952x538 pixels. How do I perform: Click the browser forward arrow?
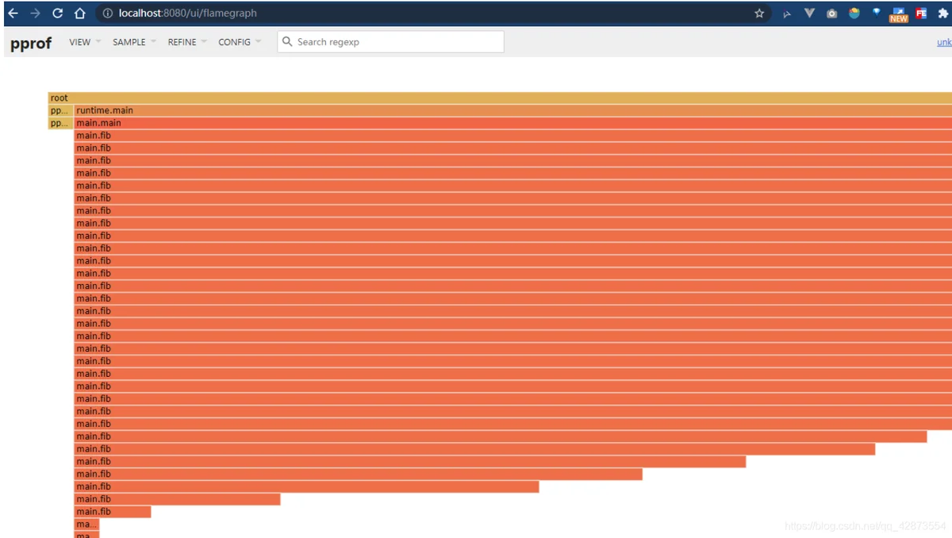click(35, 13)
